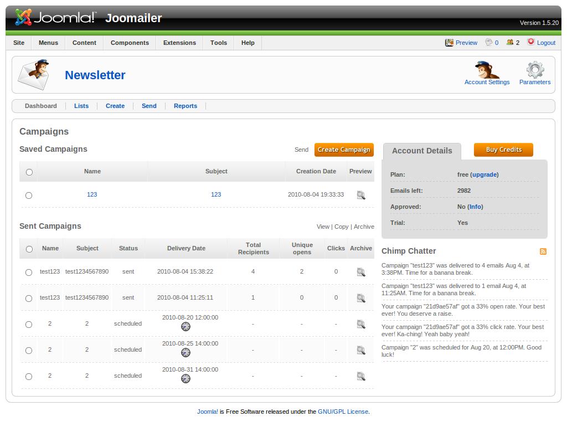Image resolution: width=567 pixels, height=442 pixels.
Task: Open the Help menu
Action: coord(248,43)
